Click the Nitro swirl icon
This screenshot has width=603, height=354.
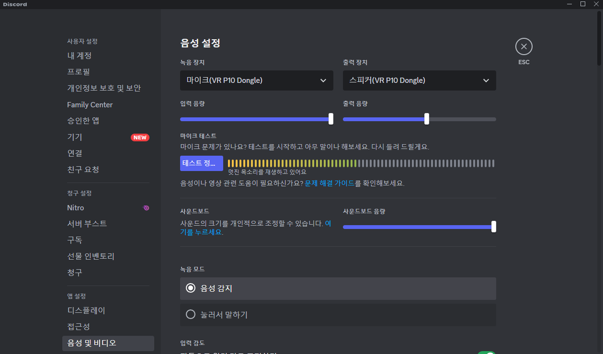click(146, 208)
